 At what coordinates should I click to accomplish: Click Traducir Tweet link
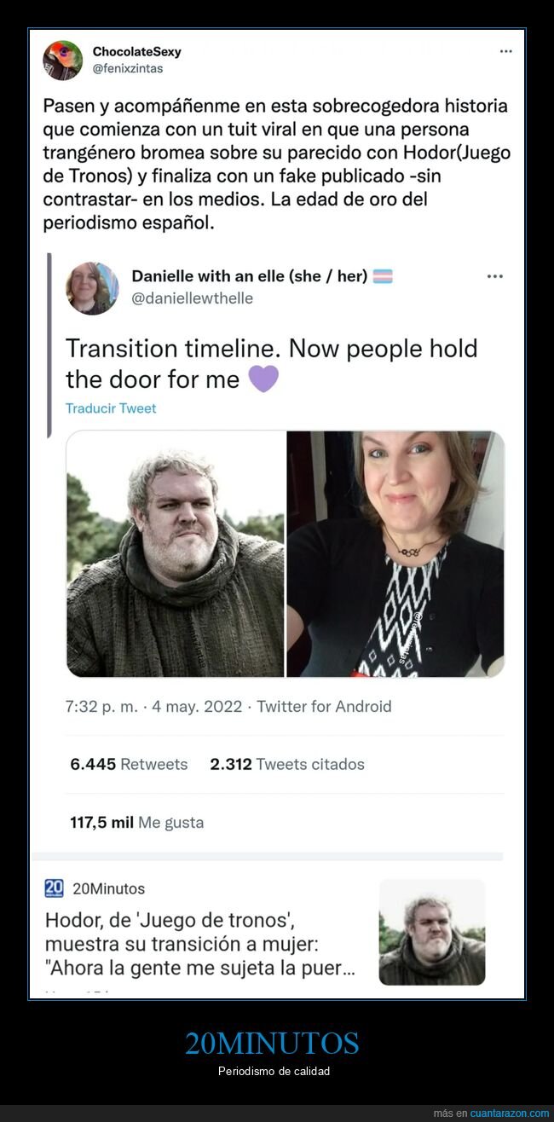(x=111, y=408)
